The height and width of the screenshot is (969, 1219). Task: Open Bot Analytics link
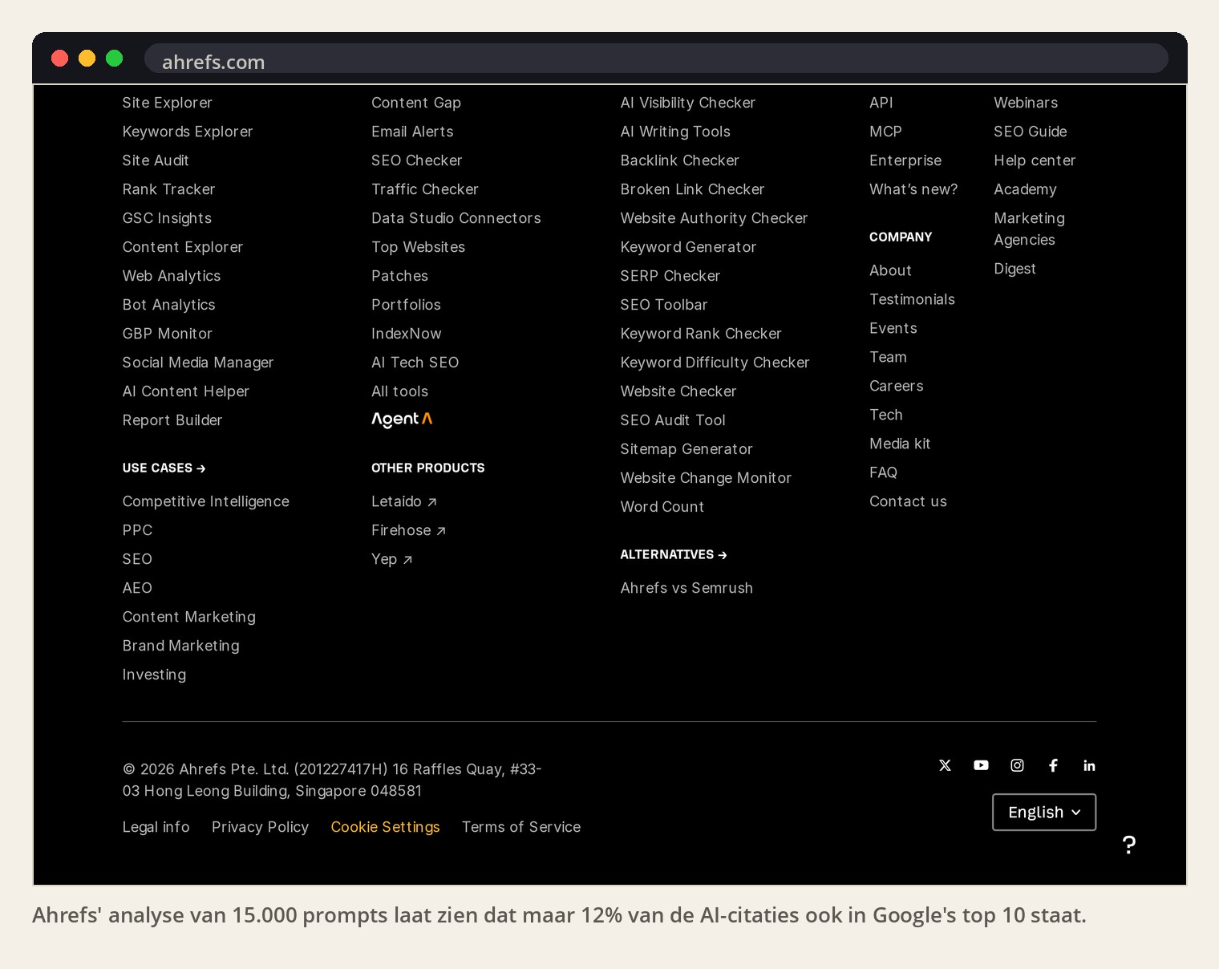[x=169, y=305]
